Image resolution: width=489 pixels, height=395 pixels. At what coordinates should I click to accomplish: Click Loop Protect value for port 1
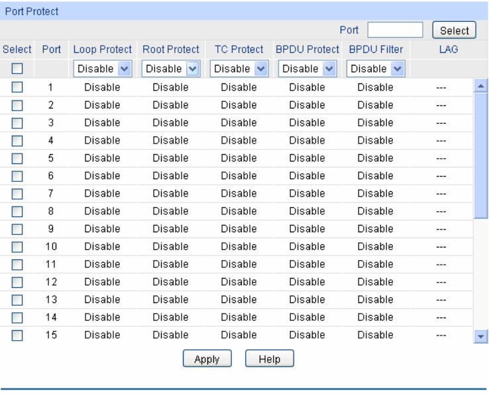coord(102,87)
